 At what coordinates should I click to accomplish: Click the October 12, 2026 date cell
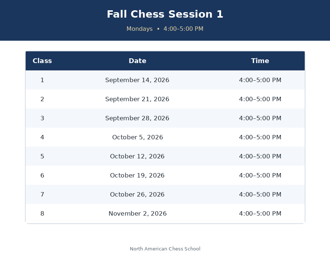tap(137, 156)
